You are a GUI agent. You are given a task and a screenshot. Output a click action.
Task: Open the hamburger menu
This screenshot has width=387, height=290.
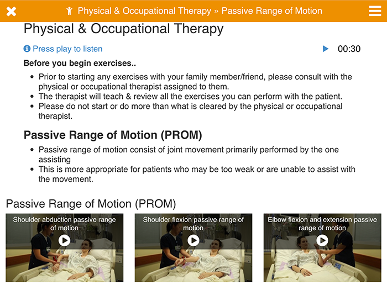375,11
